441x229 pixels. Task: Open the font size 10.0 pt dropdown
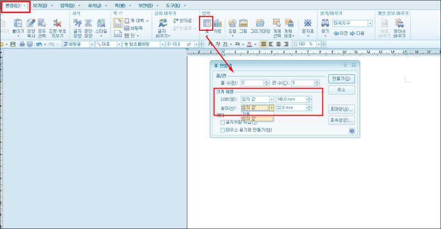click(x=196, y=45)
